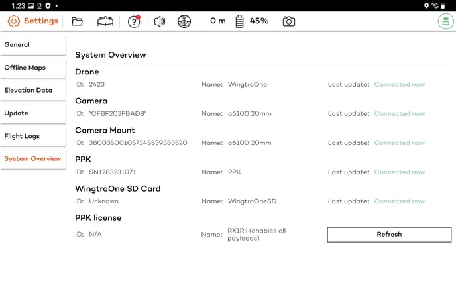Screen dimensions: 456x285
Task: Click PPK row Connected now status
Action: tap(400, 172)
